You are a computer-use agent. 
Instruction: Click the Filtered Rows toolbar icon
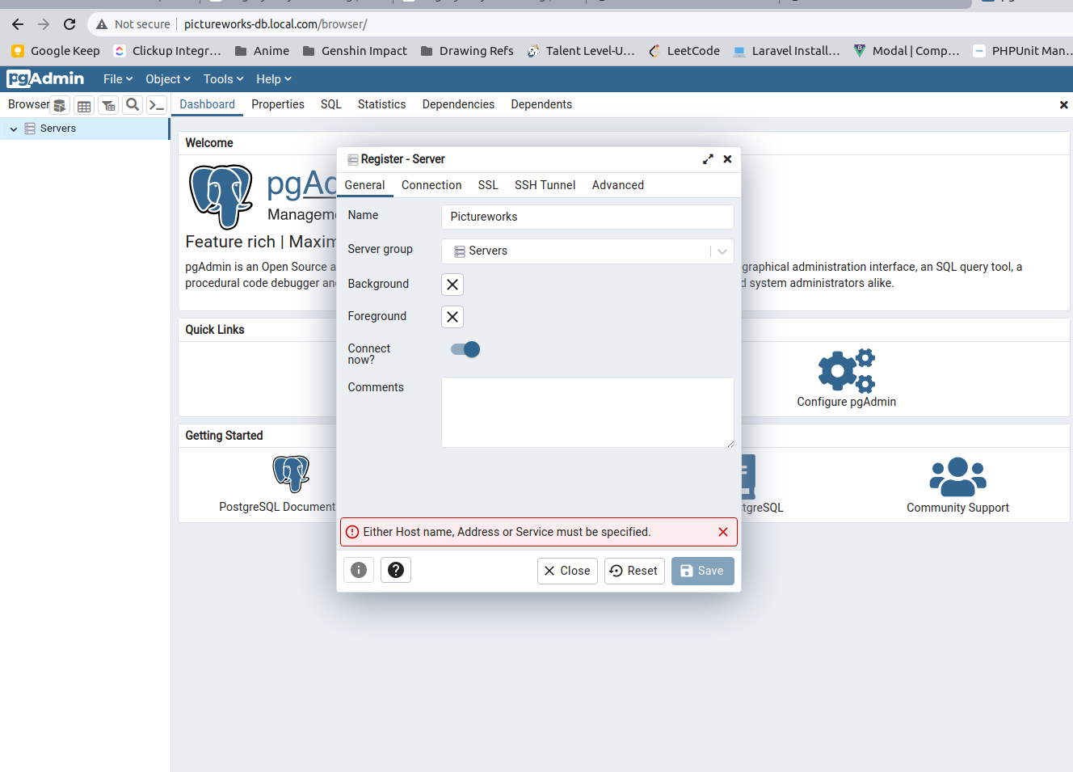coord(108,105)
